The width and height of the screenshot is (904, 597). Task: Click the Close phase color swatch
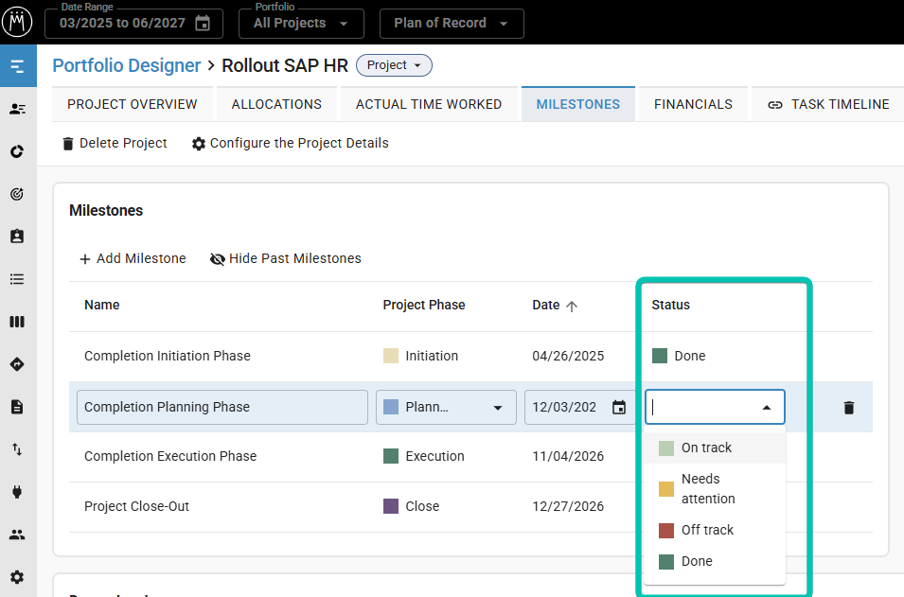pyautogui.click(x=391, y=506)
